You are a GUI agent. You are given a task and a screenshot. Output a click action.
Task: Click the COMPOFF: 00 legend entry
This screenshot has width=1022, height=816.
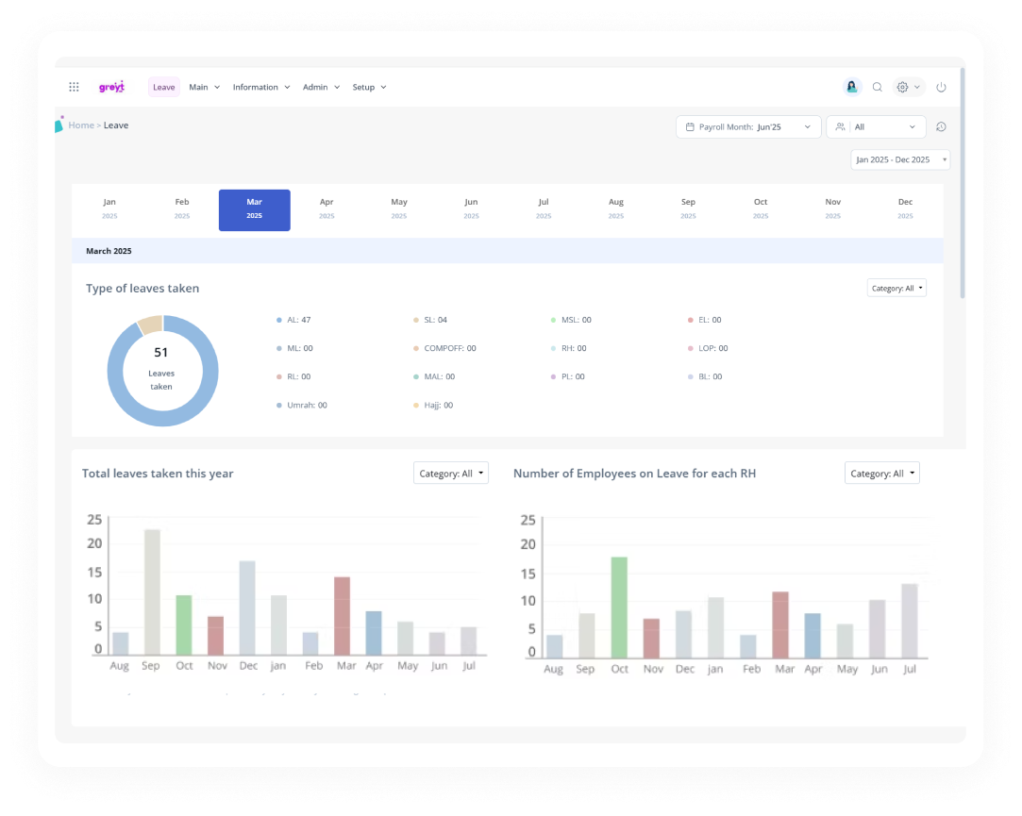click(444, 349)
